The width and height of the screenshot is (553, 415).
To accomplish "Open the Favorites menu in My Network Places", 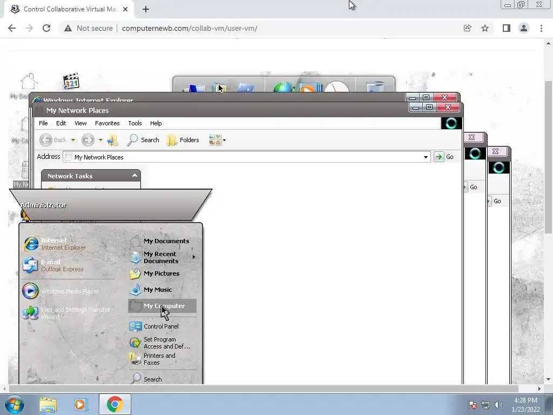I will [107, 123].
